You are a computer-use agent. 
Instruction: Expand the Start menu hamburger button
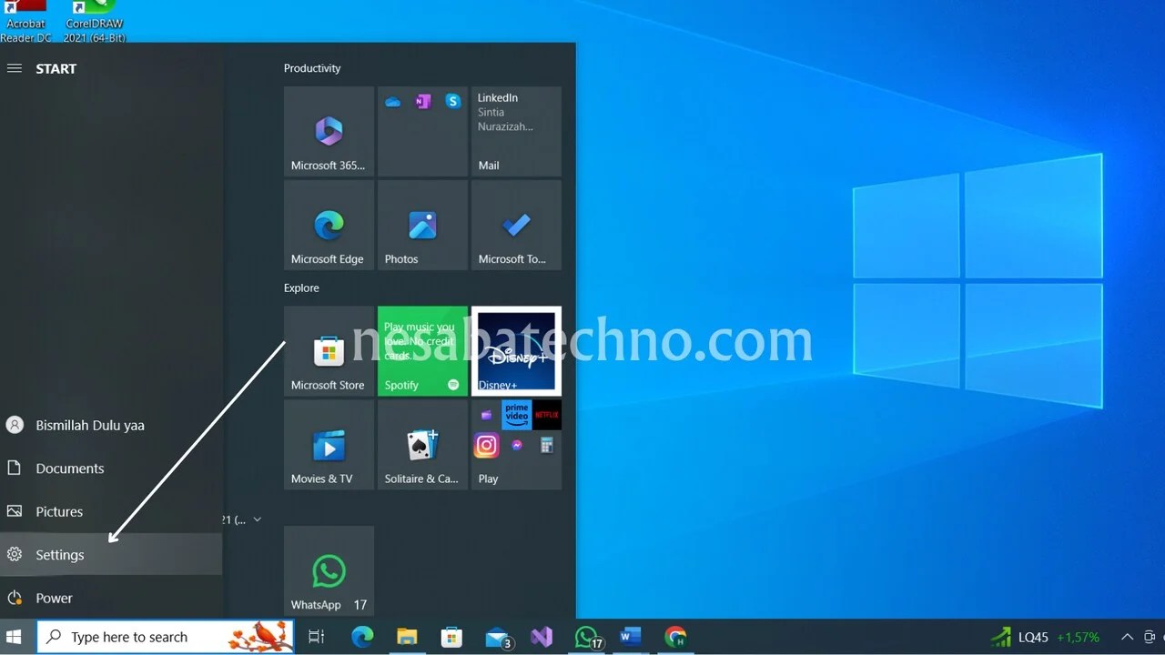(15, 68)
